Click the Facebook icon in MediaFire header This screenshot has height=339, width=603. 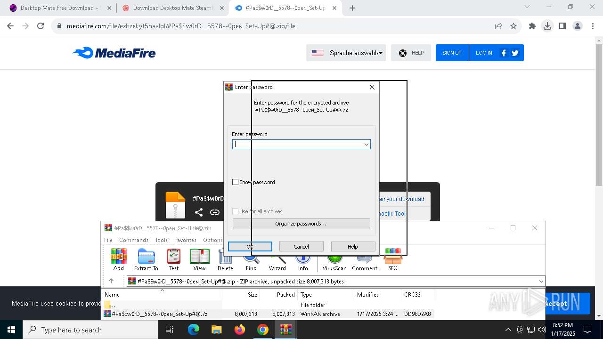(504, 53)
